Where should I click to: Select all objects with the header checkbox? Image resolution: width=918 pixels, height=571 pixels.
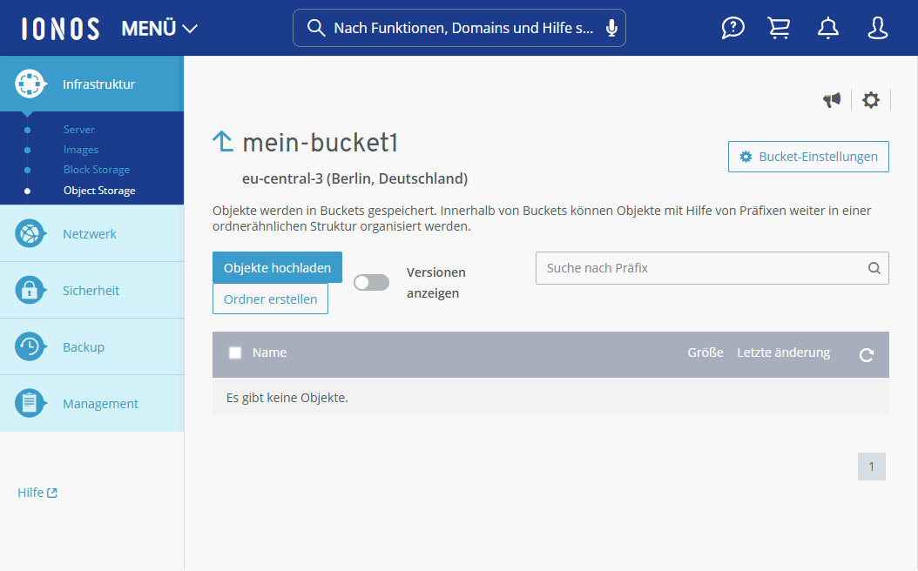click(x=234, y=352)
